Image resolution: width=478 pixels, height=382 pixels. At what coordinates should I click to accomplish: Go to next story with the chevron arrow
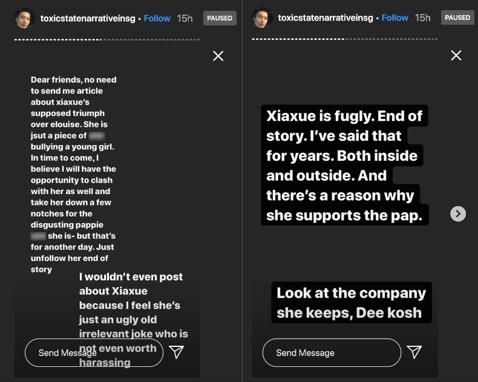tap(459, 213)
